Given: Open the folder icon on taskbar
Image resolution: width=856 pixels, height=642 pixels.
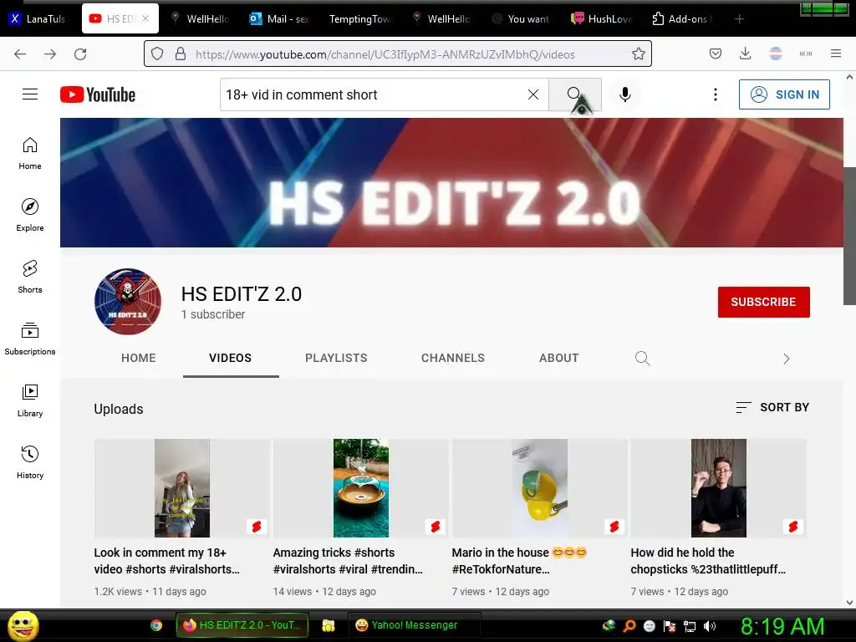Looking at the screenshot, I should (328, 625).
